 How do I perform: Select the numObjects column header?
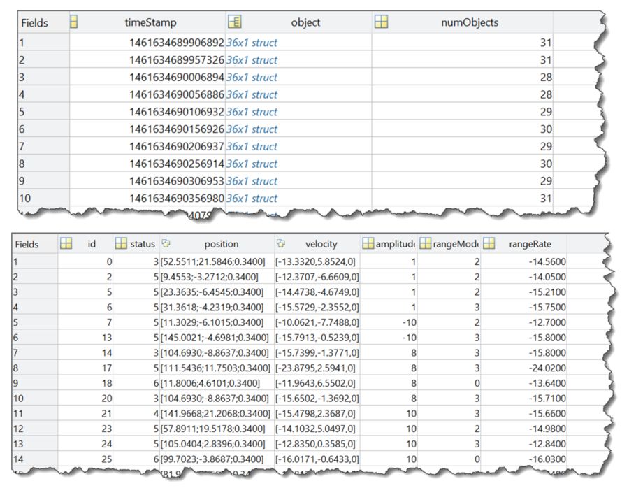(462, 22)
